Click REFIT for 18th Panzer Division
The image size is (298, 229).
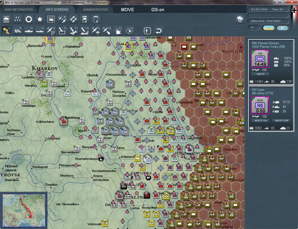(x=260, y=74)
